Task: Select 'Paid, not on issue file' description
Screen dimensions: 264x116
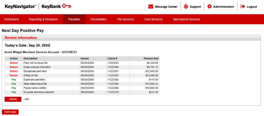Action: click(36, 63)
